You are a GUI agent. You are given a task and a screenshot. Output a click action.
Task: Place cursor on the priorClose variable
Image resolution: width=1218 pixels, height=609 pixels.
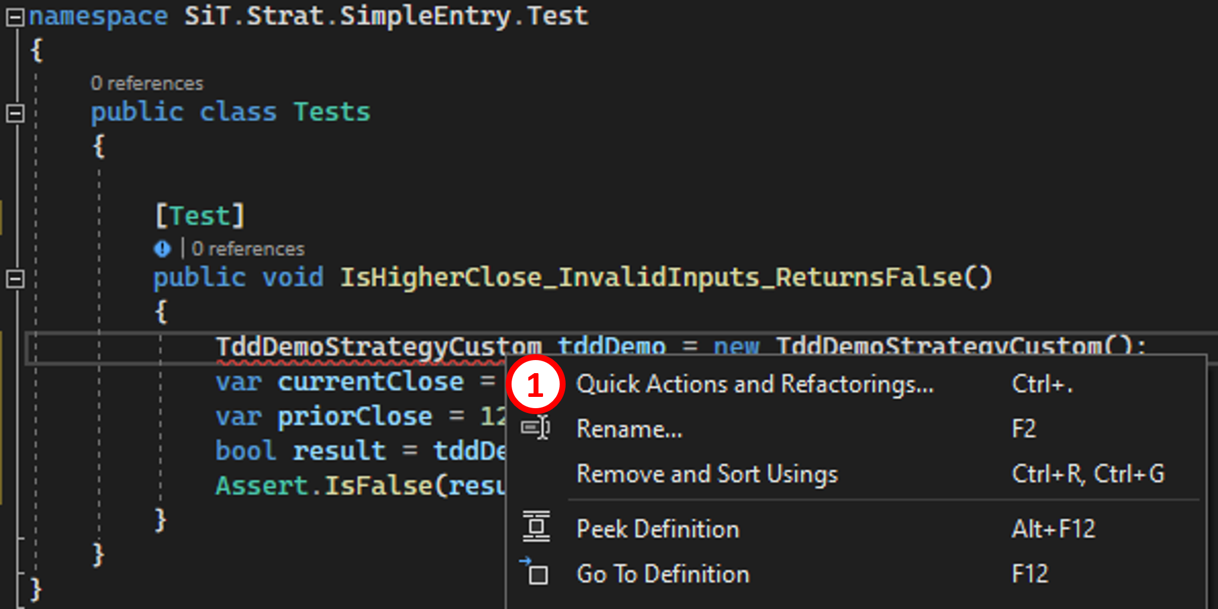(355, 416)
